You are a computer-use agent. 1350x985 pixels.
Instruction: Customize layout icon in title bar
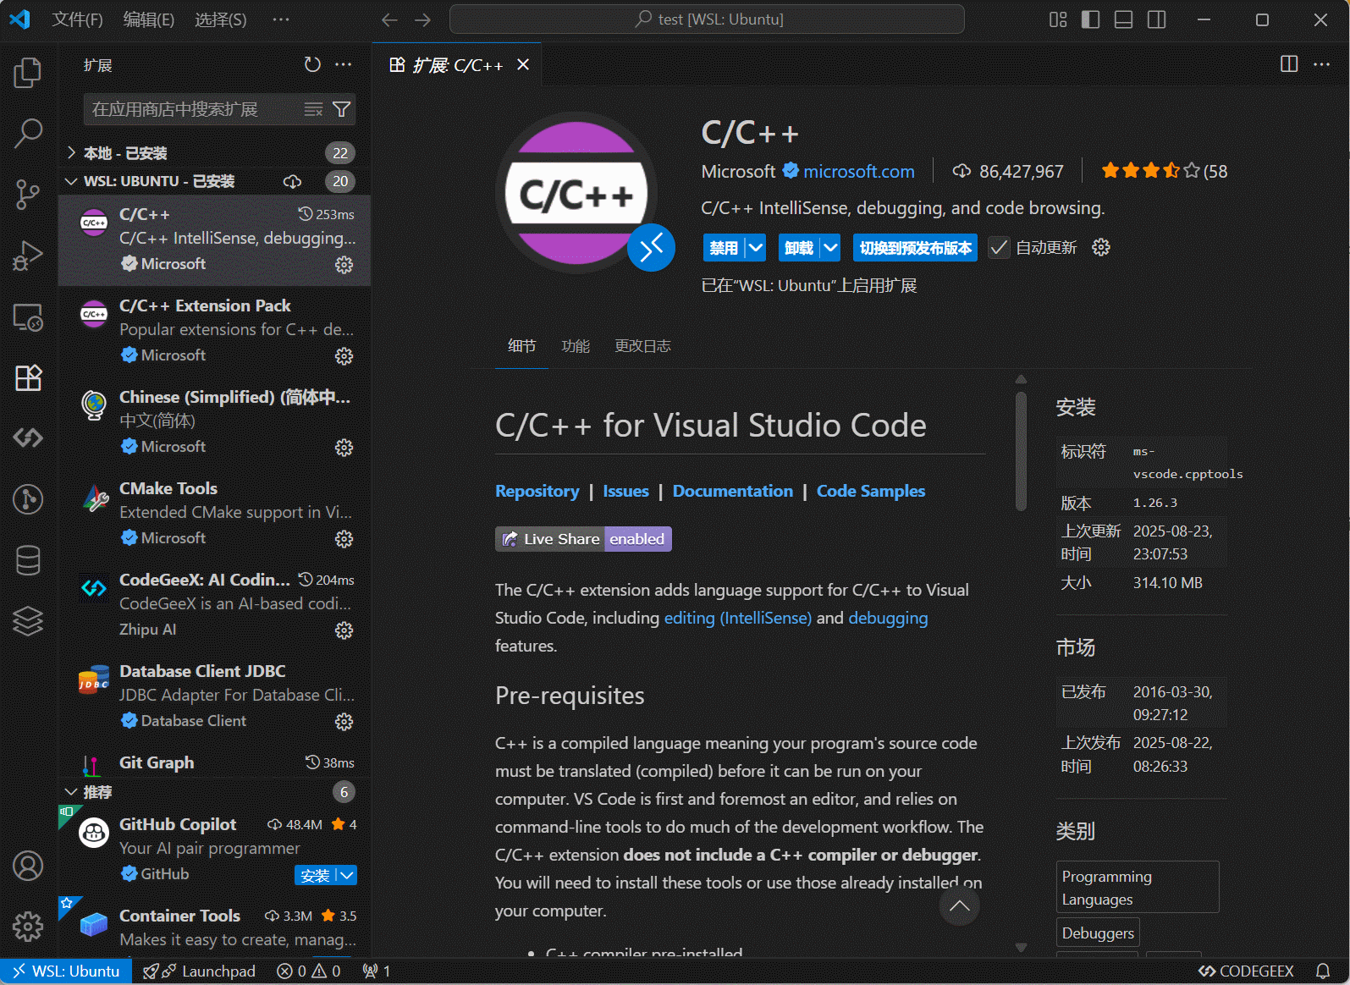click(x=1058, y=19)
